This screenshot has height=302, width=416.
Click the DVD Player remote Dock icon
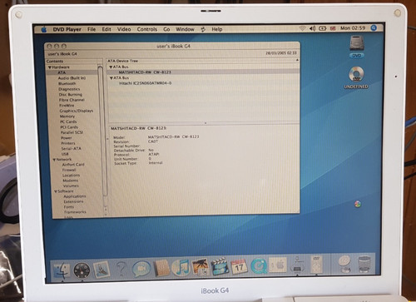[316, 265]
